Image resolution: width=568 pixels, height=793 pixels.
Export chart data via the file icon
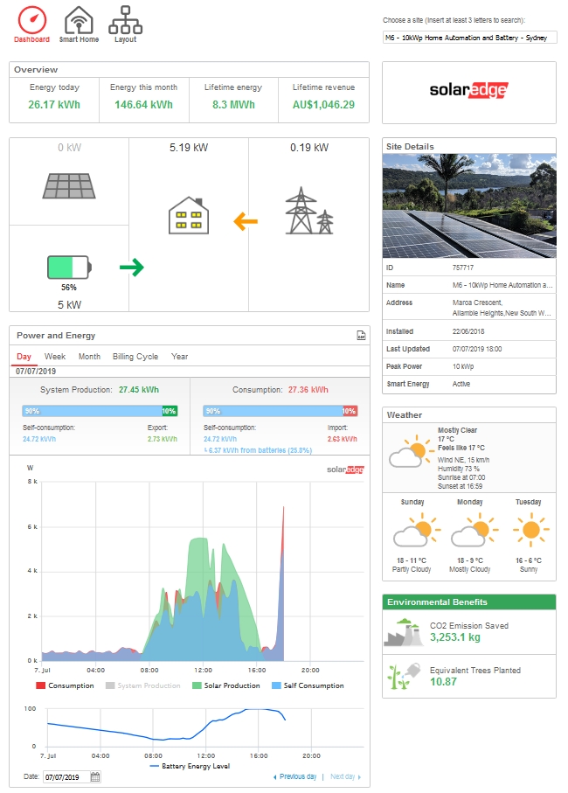coord(361,336)
